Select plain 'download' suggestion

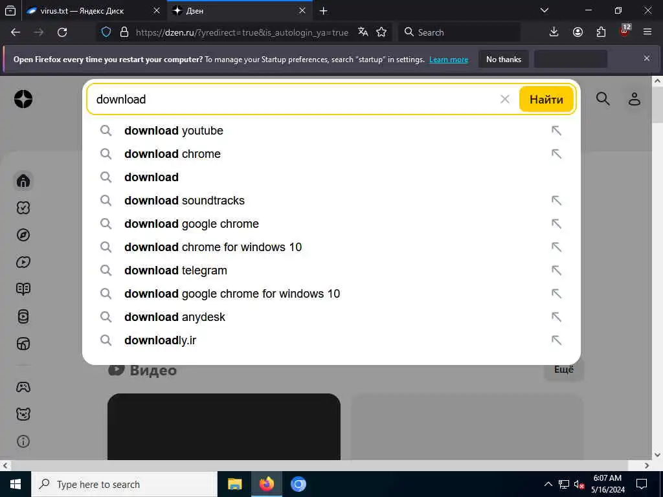click(331, 177)
